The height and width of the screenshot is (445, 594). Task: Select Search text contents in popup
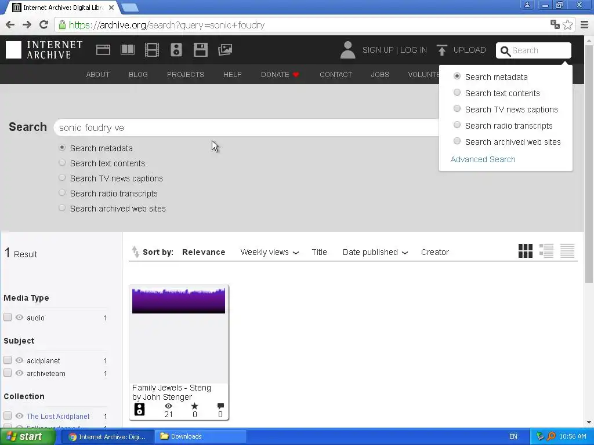pos(457,93)
